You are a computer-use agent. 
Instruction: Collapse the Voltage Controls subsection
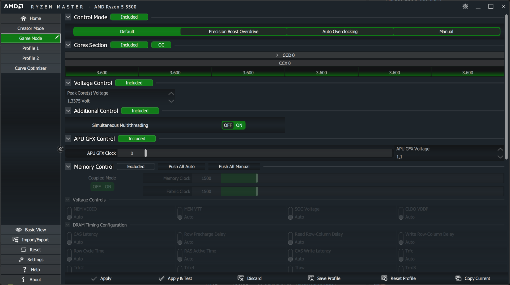(68, 200)
